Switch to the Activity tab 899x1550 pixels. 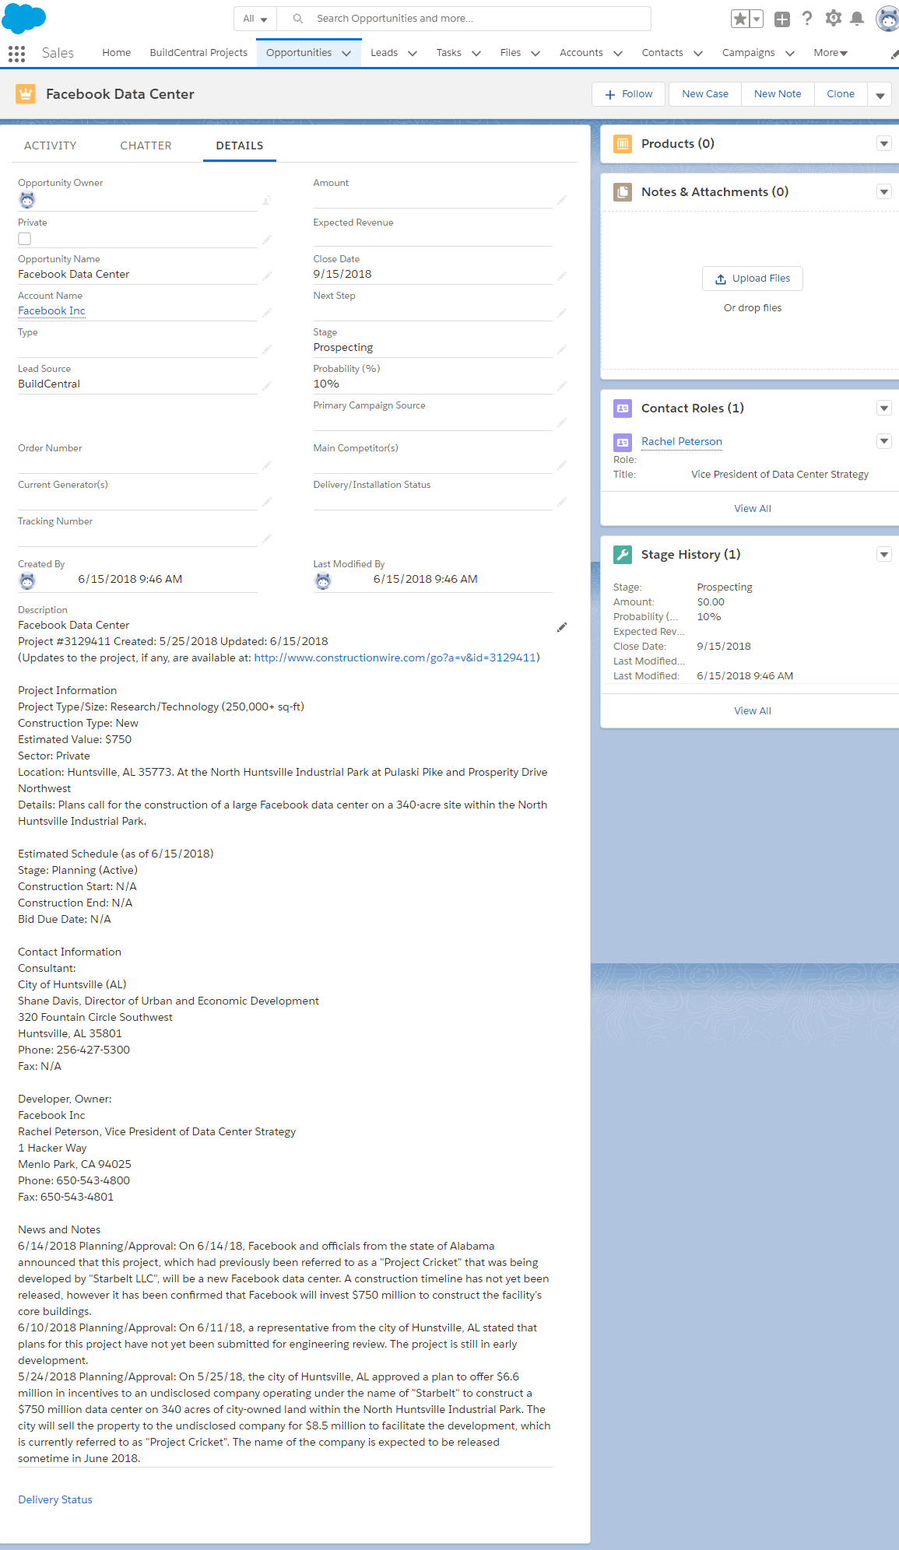(51, 146)
